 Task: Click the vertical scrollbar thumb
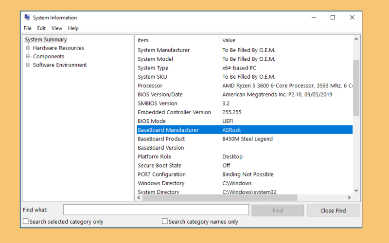356,88
